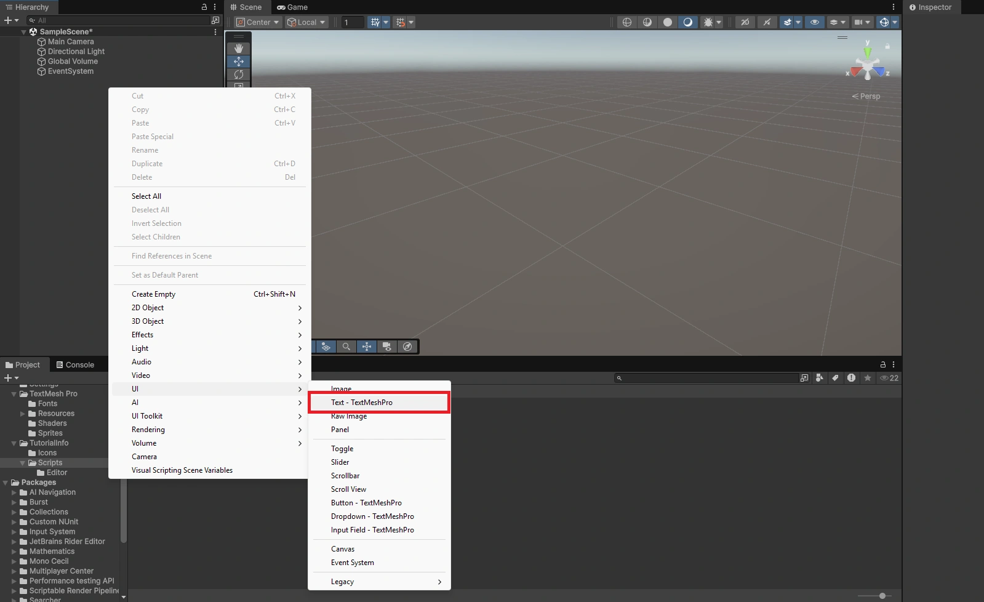
Task: Click the magnifier icon in scene overlay bar
Action: pyautogui.click(x=346, y=347)
